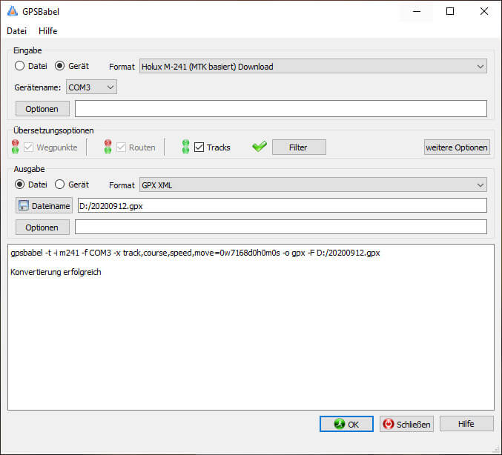Click the floppy disk icon on Dateiname button
The width and height of the screenshot is (502, 455).
(x=24, y=206)
